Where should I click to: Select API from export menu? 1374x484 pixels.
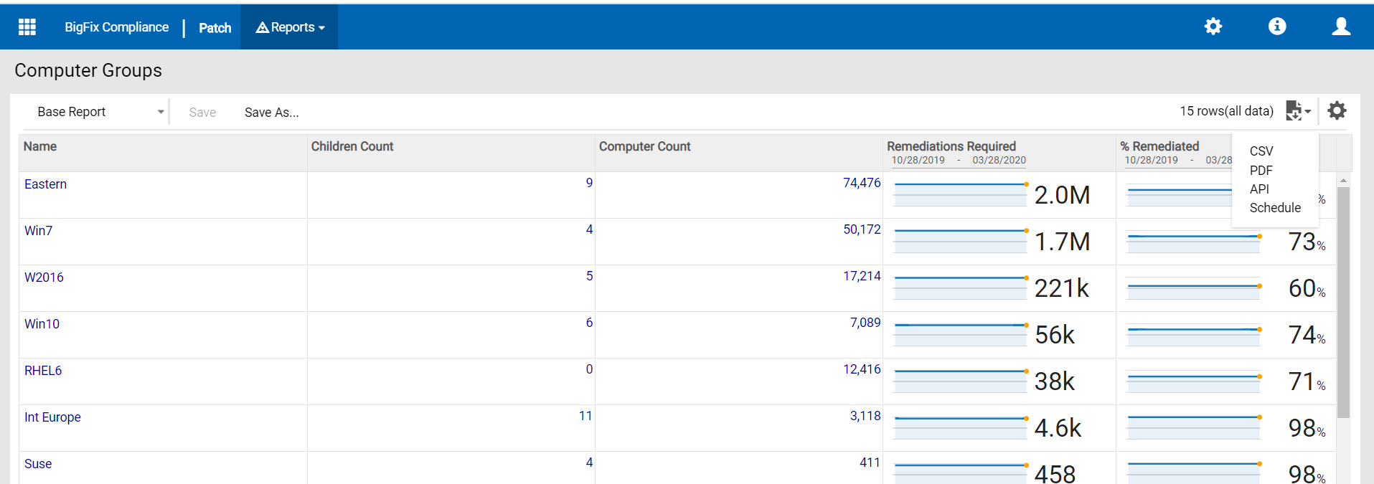point(1259,189)
